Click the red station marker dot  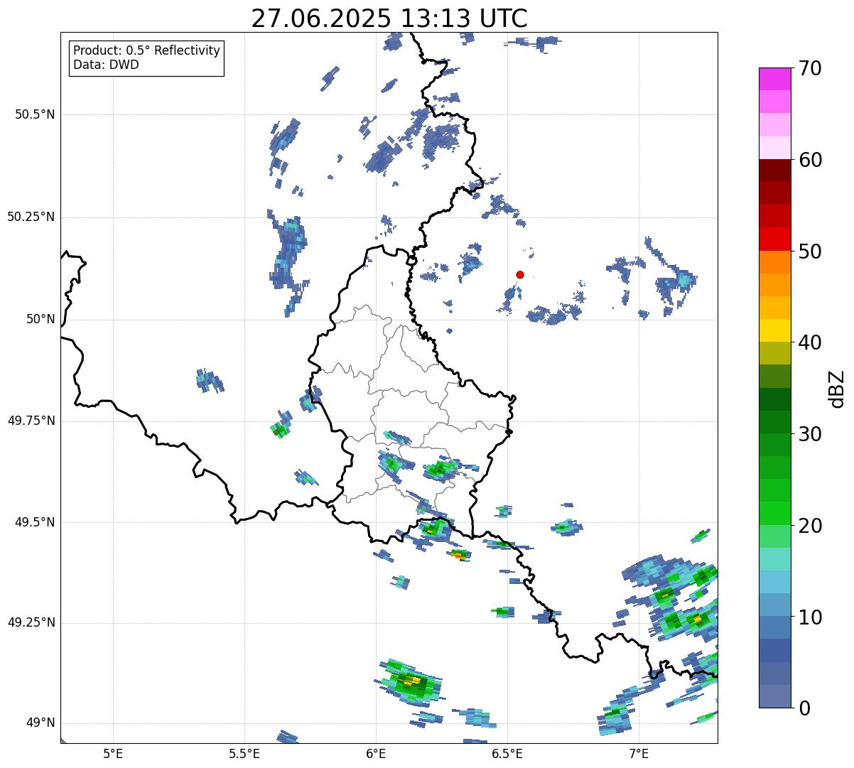[x=520, y=274]
